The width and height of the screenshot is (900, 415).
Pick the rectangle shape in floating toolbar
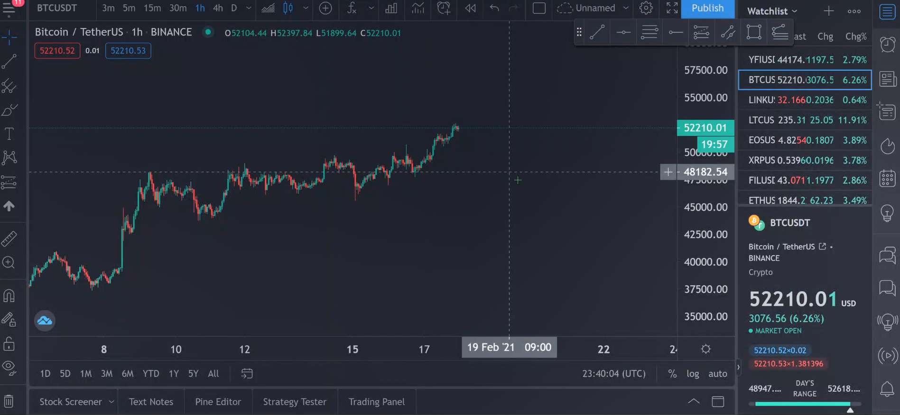click(x=754, y=32)
